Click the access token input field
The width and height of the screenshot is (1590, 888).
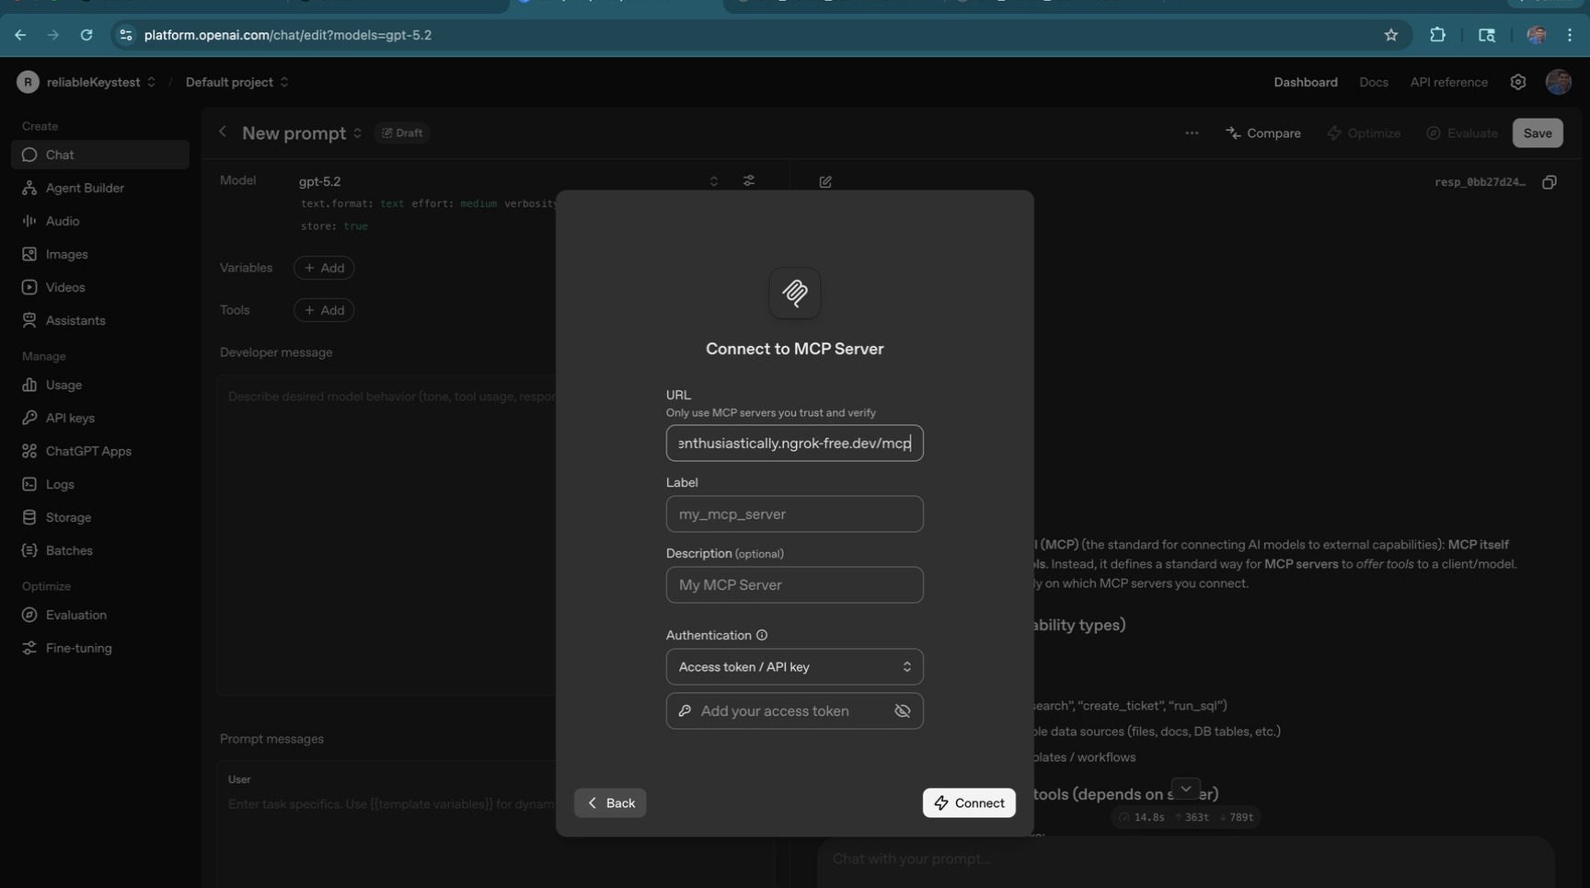point(795,710)
